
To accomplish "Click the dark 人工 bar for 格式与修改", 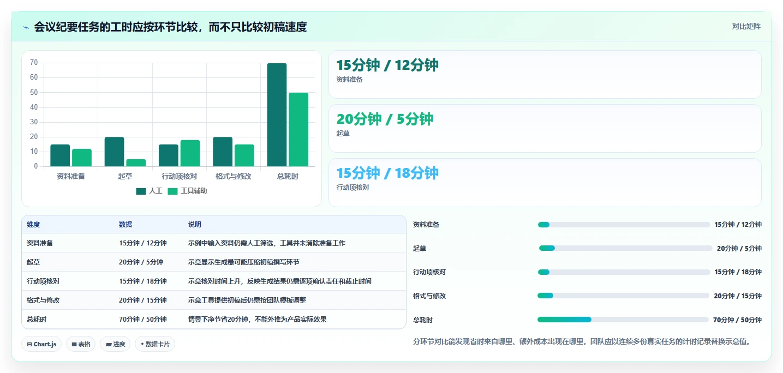I will point(223,152).
